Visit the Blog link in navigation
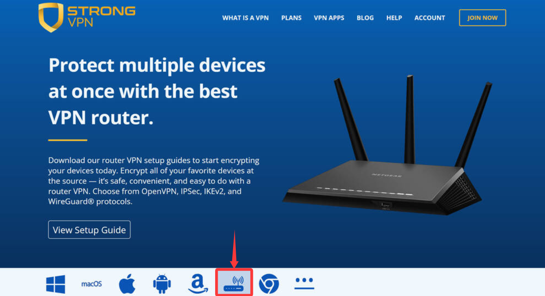545x296 pixels. pos(365,18)
